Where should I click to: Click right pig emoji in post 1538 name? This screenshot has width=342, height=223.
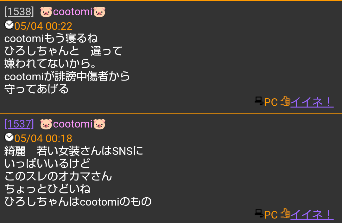[99, 12]
